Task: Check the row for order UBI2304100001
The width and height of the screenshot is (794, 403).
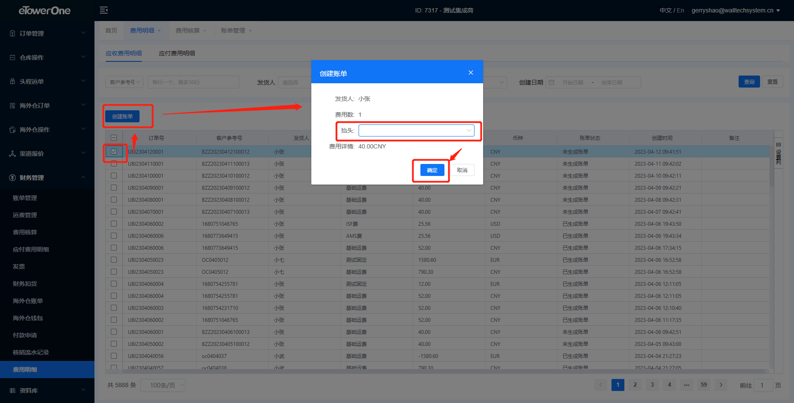Action: point(114,176)
